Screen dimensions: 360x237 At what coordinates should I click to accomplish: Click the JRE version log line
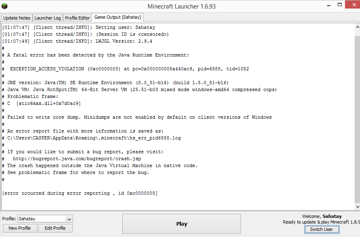[115, 83]
